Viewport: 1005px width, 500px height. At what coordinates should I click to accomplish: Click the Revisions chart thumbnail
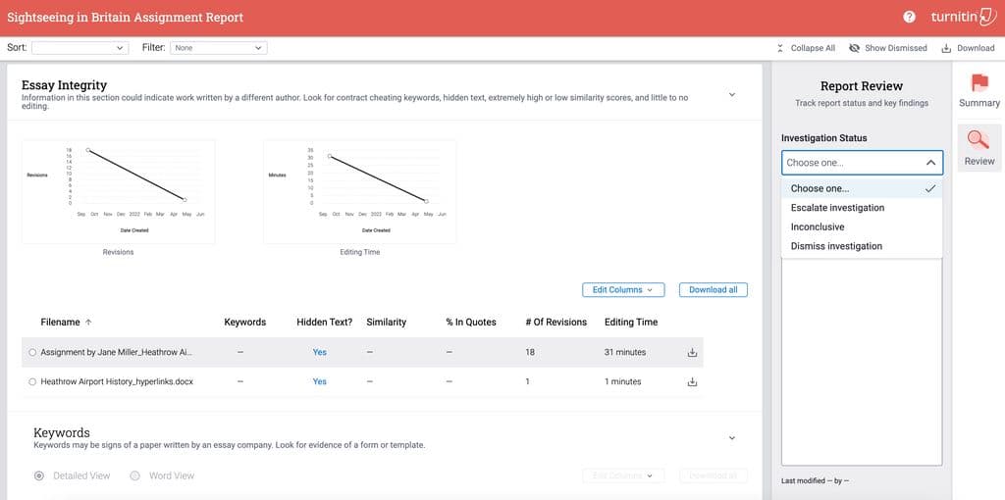click(x=118, y=191)
